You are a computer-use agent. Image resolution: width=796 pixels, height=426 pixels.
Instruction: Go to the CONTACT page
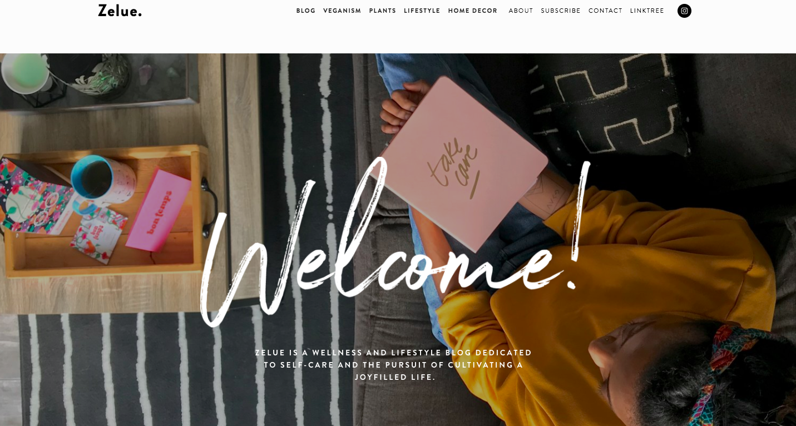[x=605, y=11]
